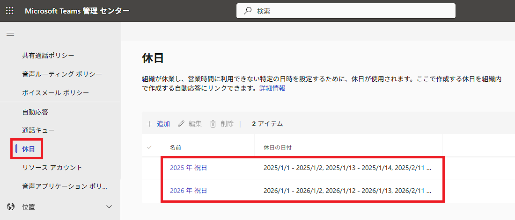
Task: Click the 休日 page heading
Action: point(153,58)
